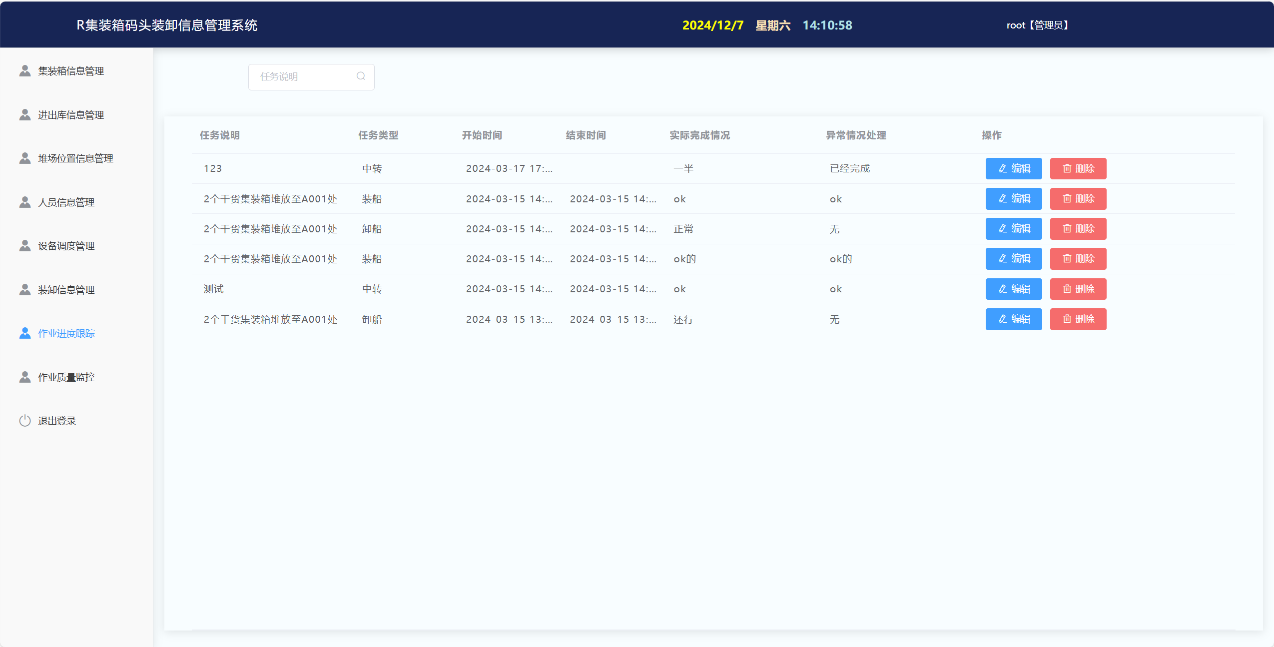The width and height of the screenshot is (1274, 647).
Task: Edit the row with 还行 status
Action: (1013, 319)
